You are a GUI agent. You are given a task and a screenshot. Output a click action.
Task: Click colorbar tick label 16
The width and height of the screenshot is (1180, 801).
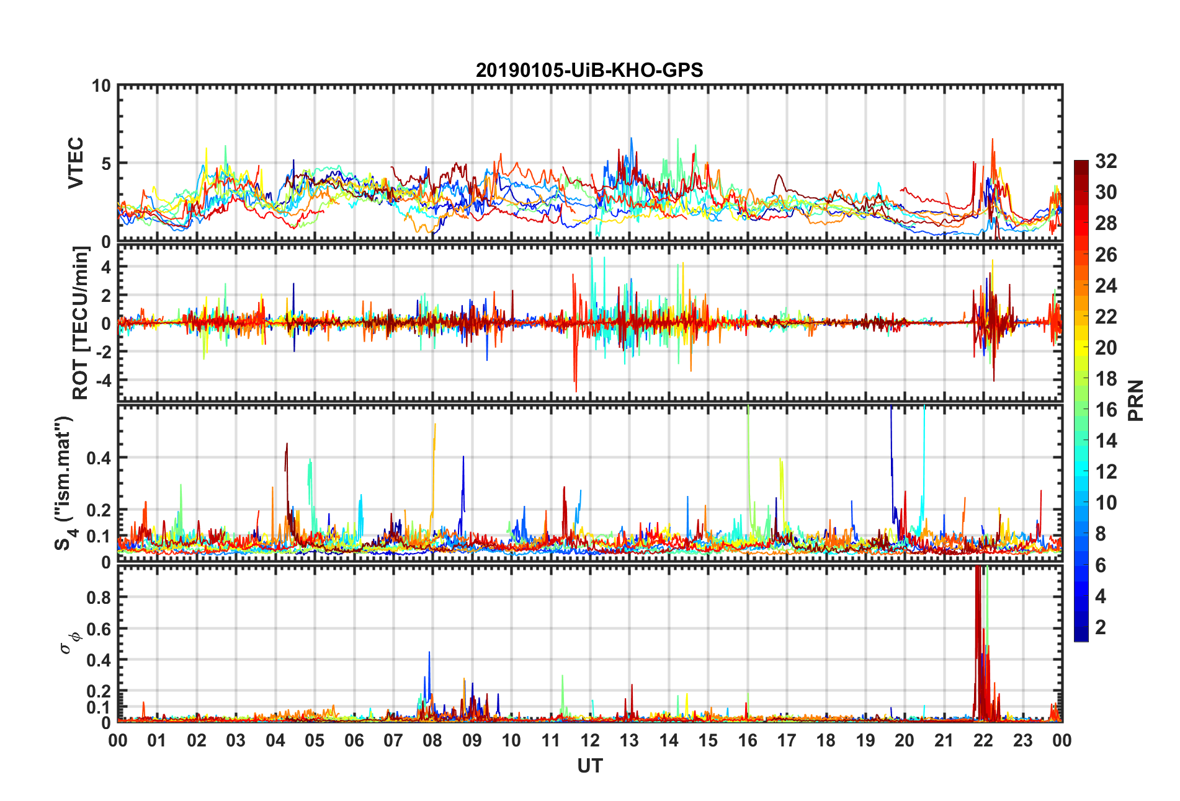(1106, 410)
